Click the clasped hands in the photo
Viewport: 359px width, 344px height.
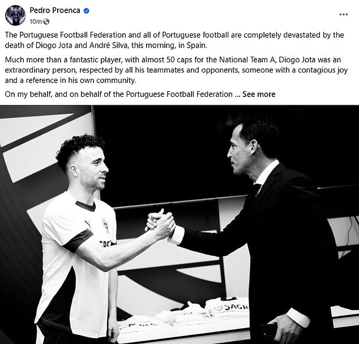(161, 224)
